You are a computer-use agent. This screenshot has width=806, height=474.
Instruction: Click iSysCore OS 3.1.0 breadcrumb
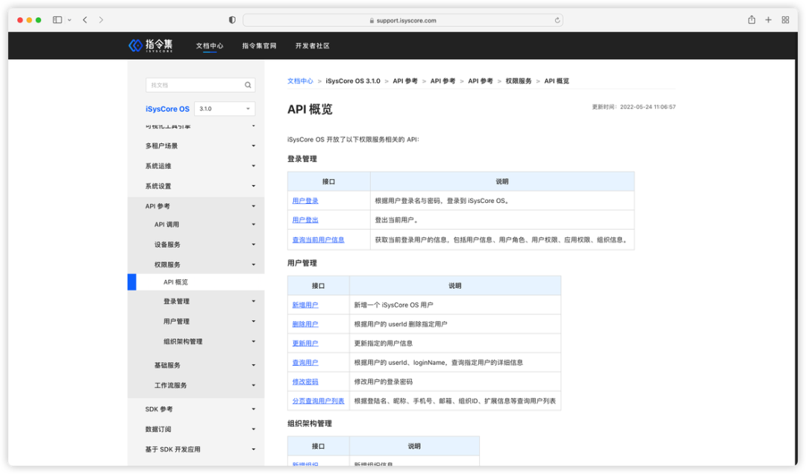click(352, 81)
